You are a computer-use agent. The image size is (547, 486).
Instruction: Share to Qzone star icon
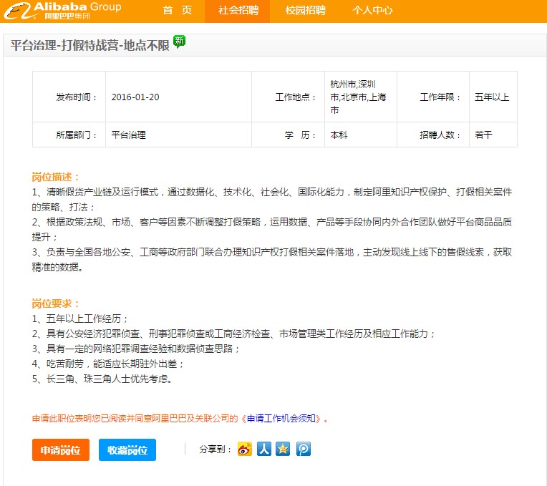coord(283,449)
